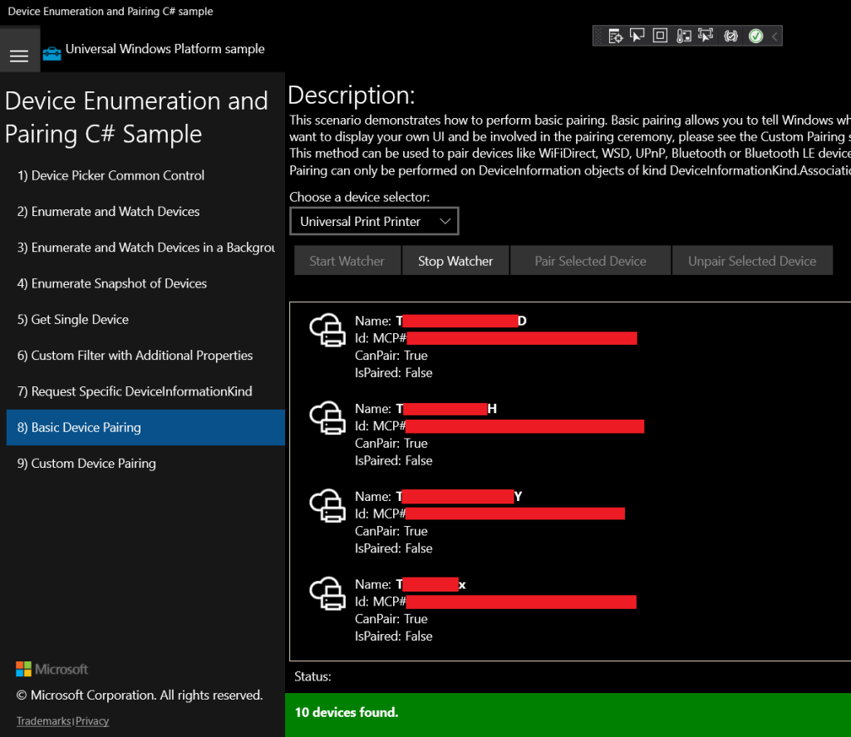Click Go to Live Visual Tree icon

615,36
